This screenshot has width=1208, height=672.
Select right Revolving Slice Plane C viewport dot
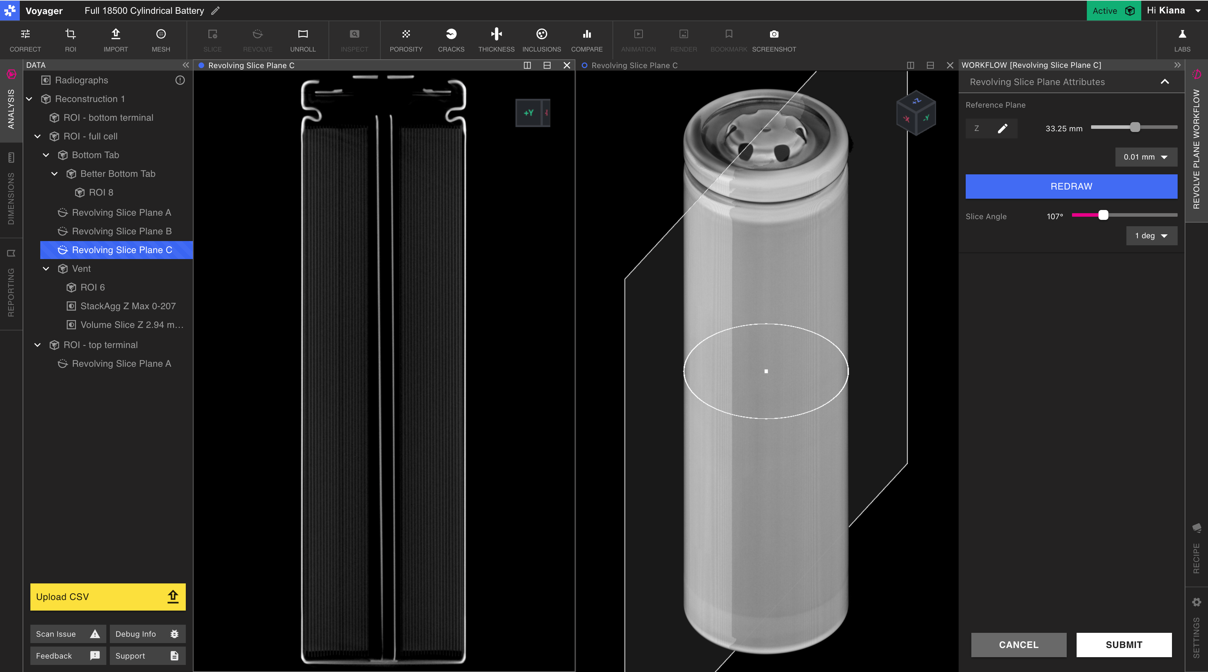[x=584, y=65]
